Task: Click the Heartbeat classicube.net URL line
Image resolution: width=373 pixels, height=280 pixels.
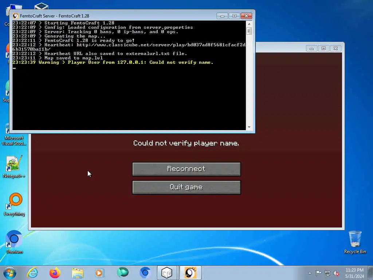Action: coord(129,47)
